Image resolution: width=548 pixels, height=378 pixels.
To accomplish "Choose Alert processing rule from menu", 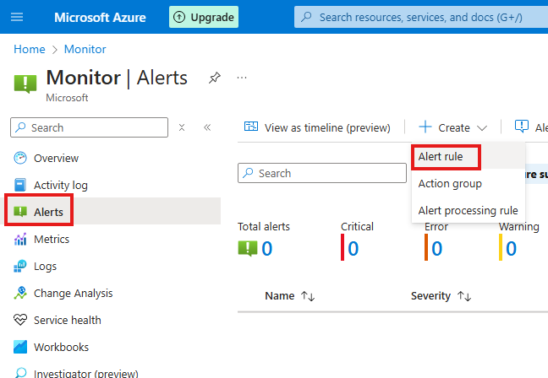I will click(469, 211).
